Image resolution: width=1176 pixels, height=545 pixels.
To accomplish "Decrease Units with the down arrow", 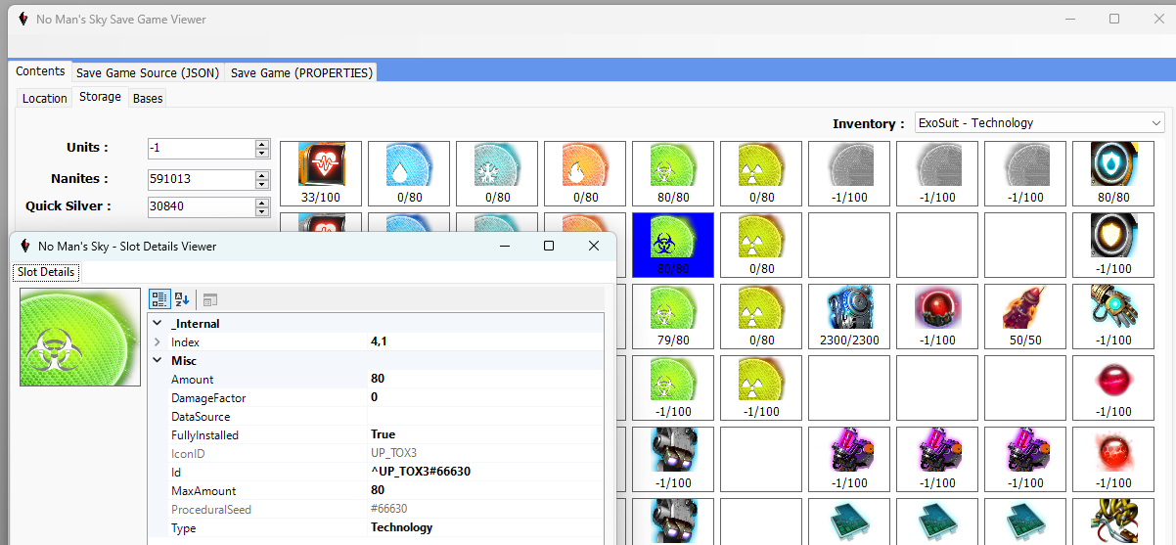I will [261, 154].
